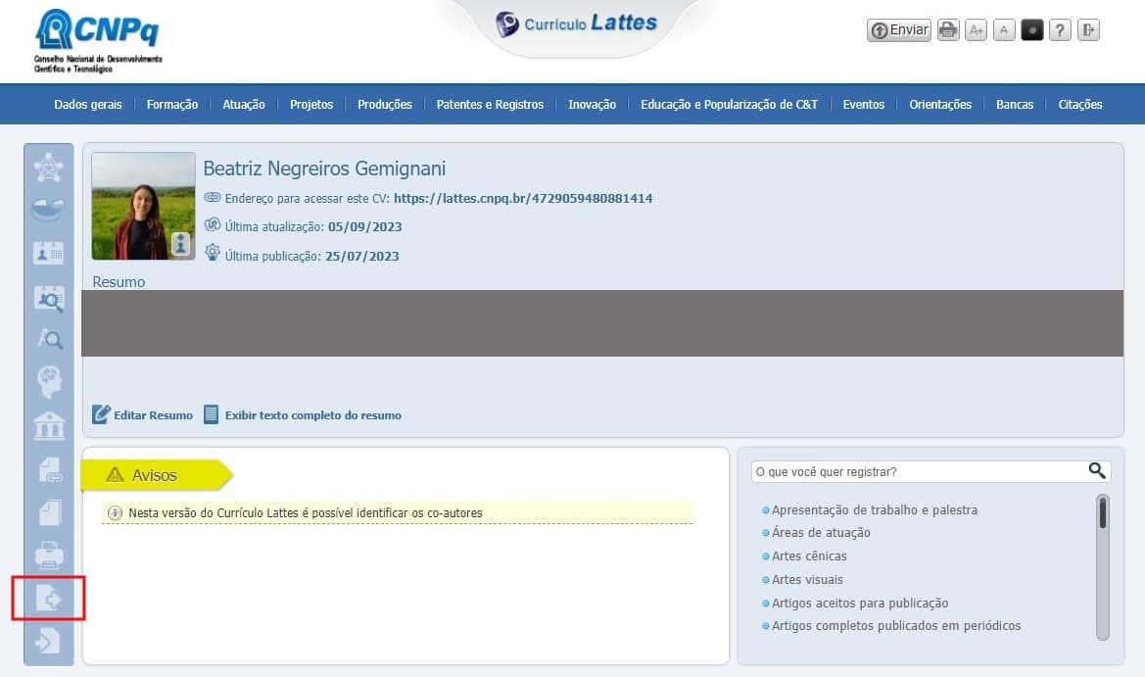This screenshot has height=677, width=1145.
Task: Expand the Orientações menu
Action: [x=939, y=104]
